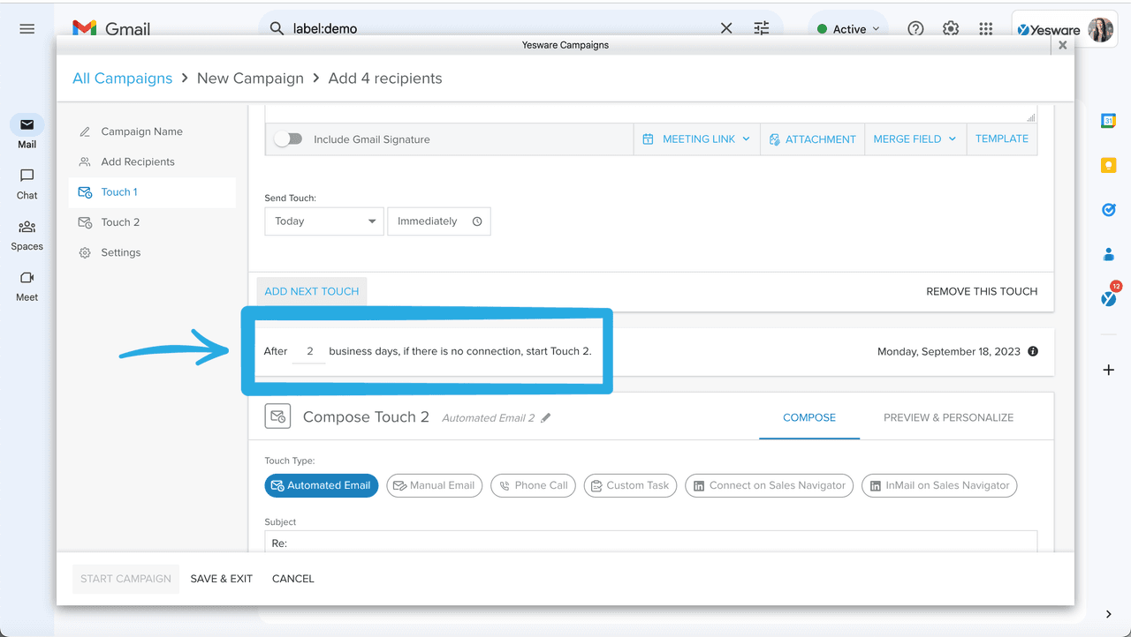Open Google Tasks in the side panel
The image size is (1131, 637).
click(1108, 210)
